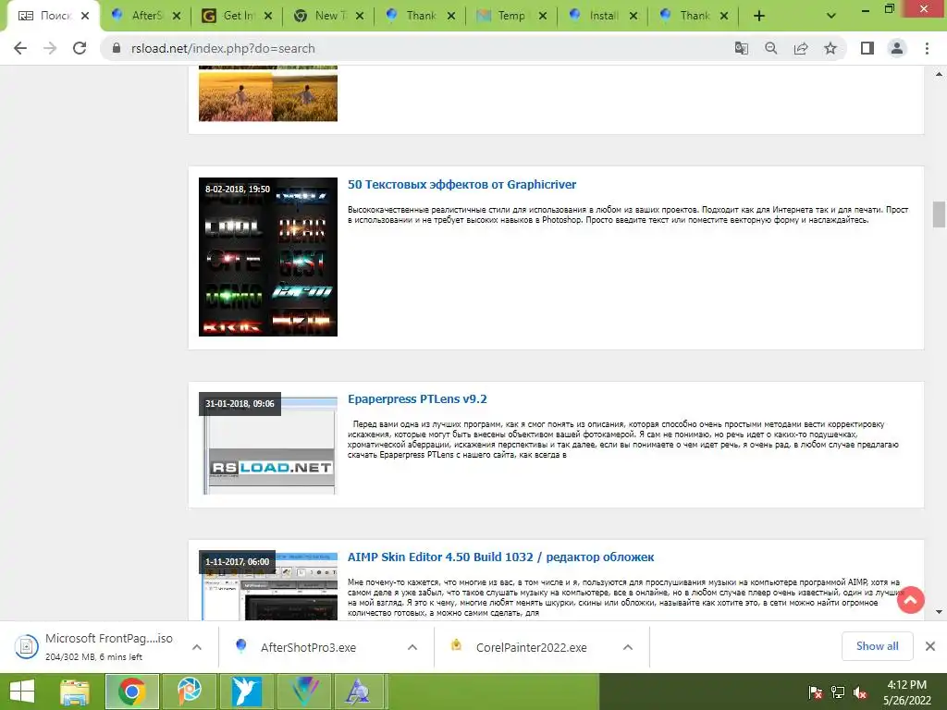Open the tab search chevron
The width and height of the screenshot is (947, 710).
[831, 17]
